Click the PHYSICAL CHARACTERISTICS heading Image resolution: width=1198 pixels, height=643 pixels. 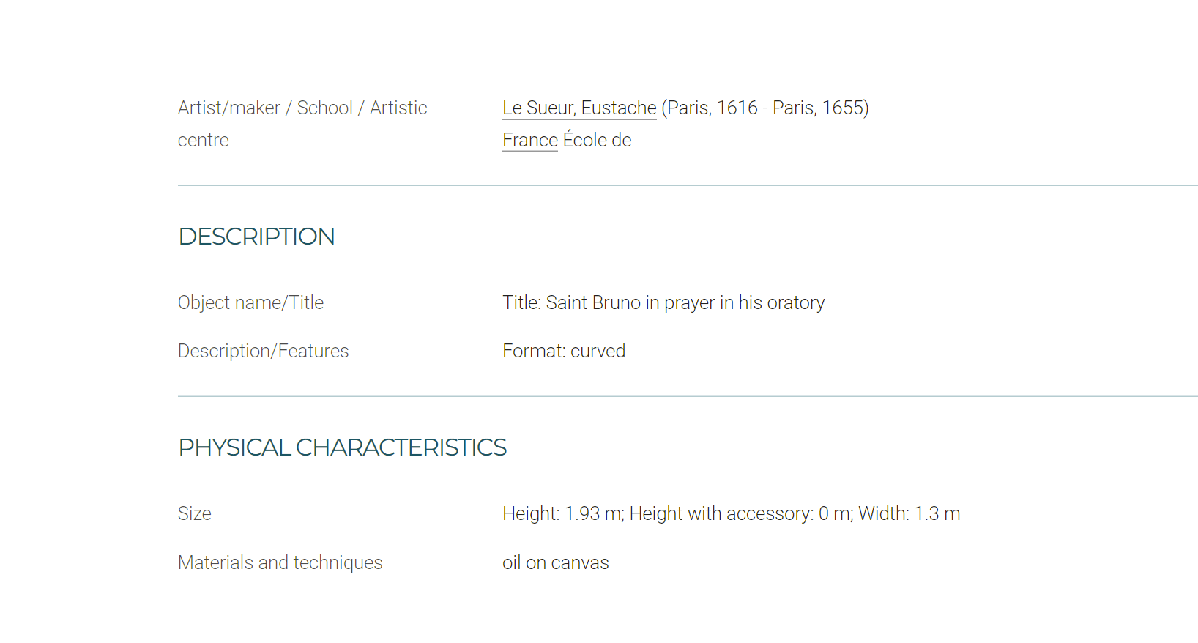343,447
